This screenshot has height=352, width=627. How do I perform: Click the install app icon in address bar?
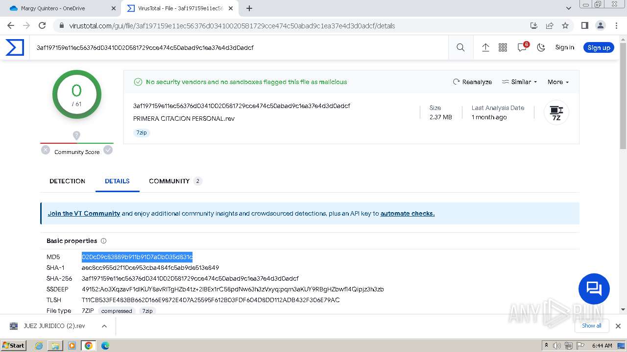click(534, 25)
